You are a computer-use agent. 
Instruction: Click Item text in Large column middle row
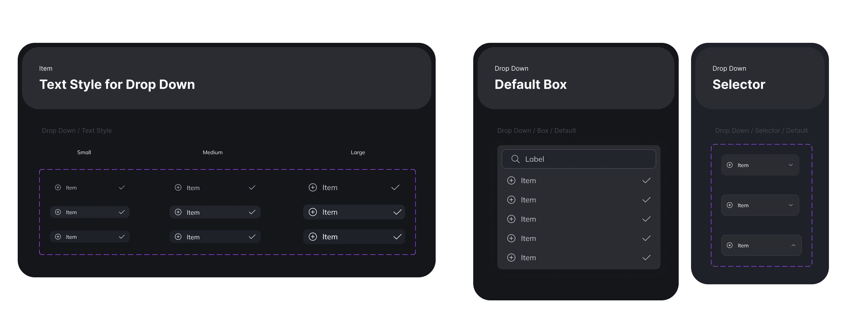pos(330,212)
